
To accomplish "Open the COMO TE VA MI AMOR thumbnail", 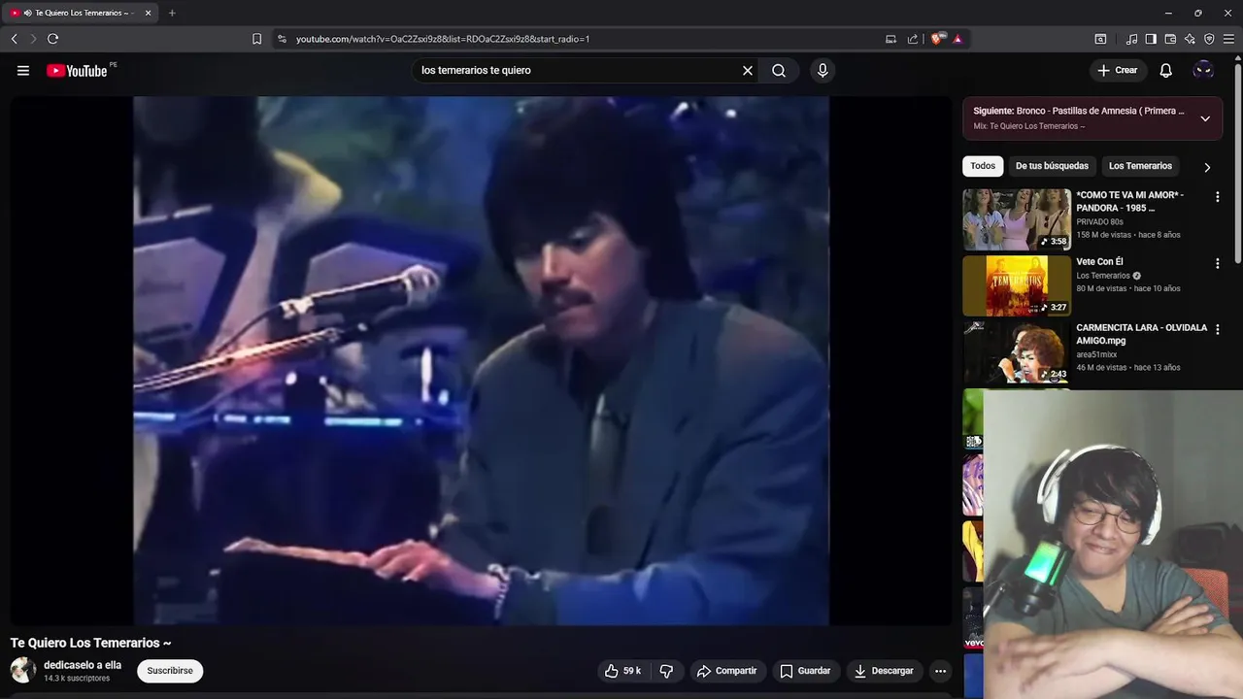I will point(1017,219).
